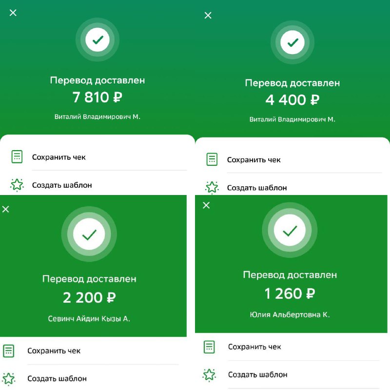The height and width of the screenshot is (390, 390).
Task: Click star template icon under 7 810 ₽ transfer
Action: point(17,185)
